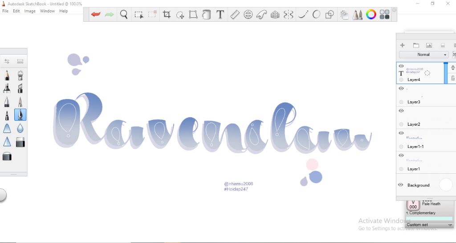Open the Color Wheel editor

(371, 14)
